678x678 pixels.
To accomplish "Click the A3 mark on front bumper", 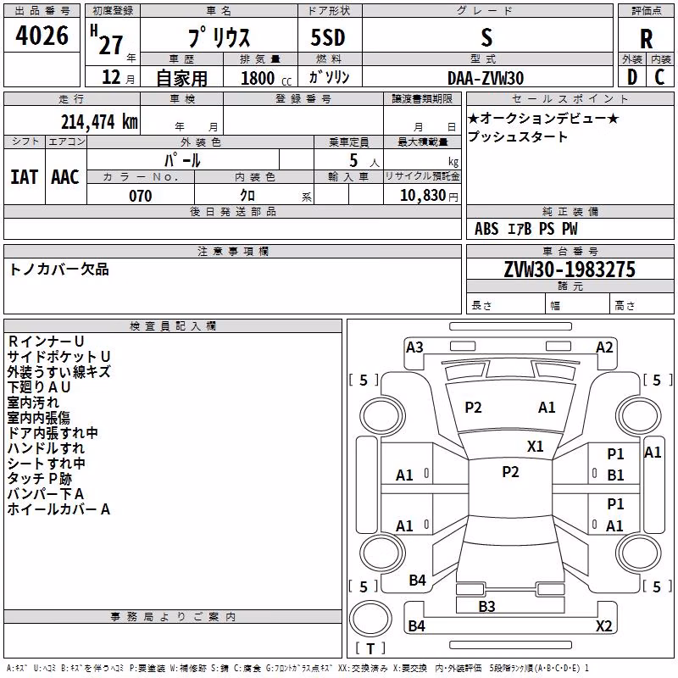I will [414, 347].
